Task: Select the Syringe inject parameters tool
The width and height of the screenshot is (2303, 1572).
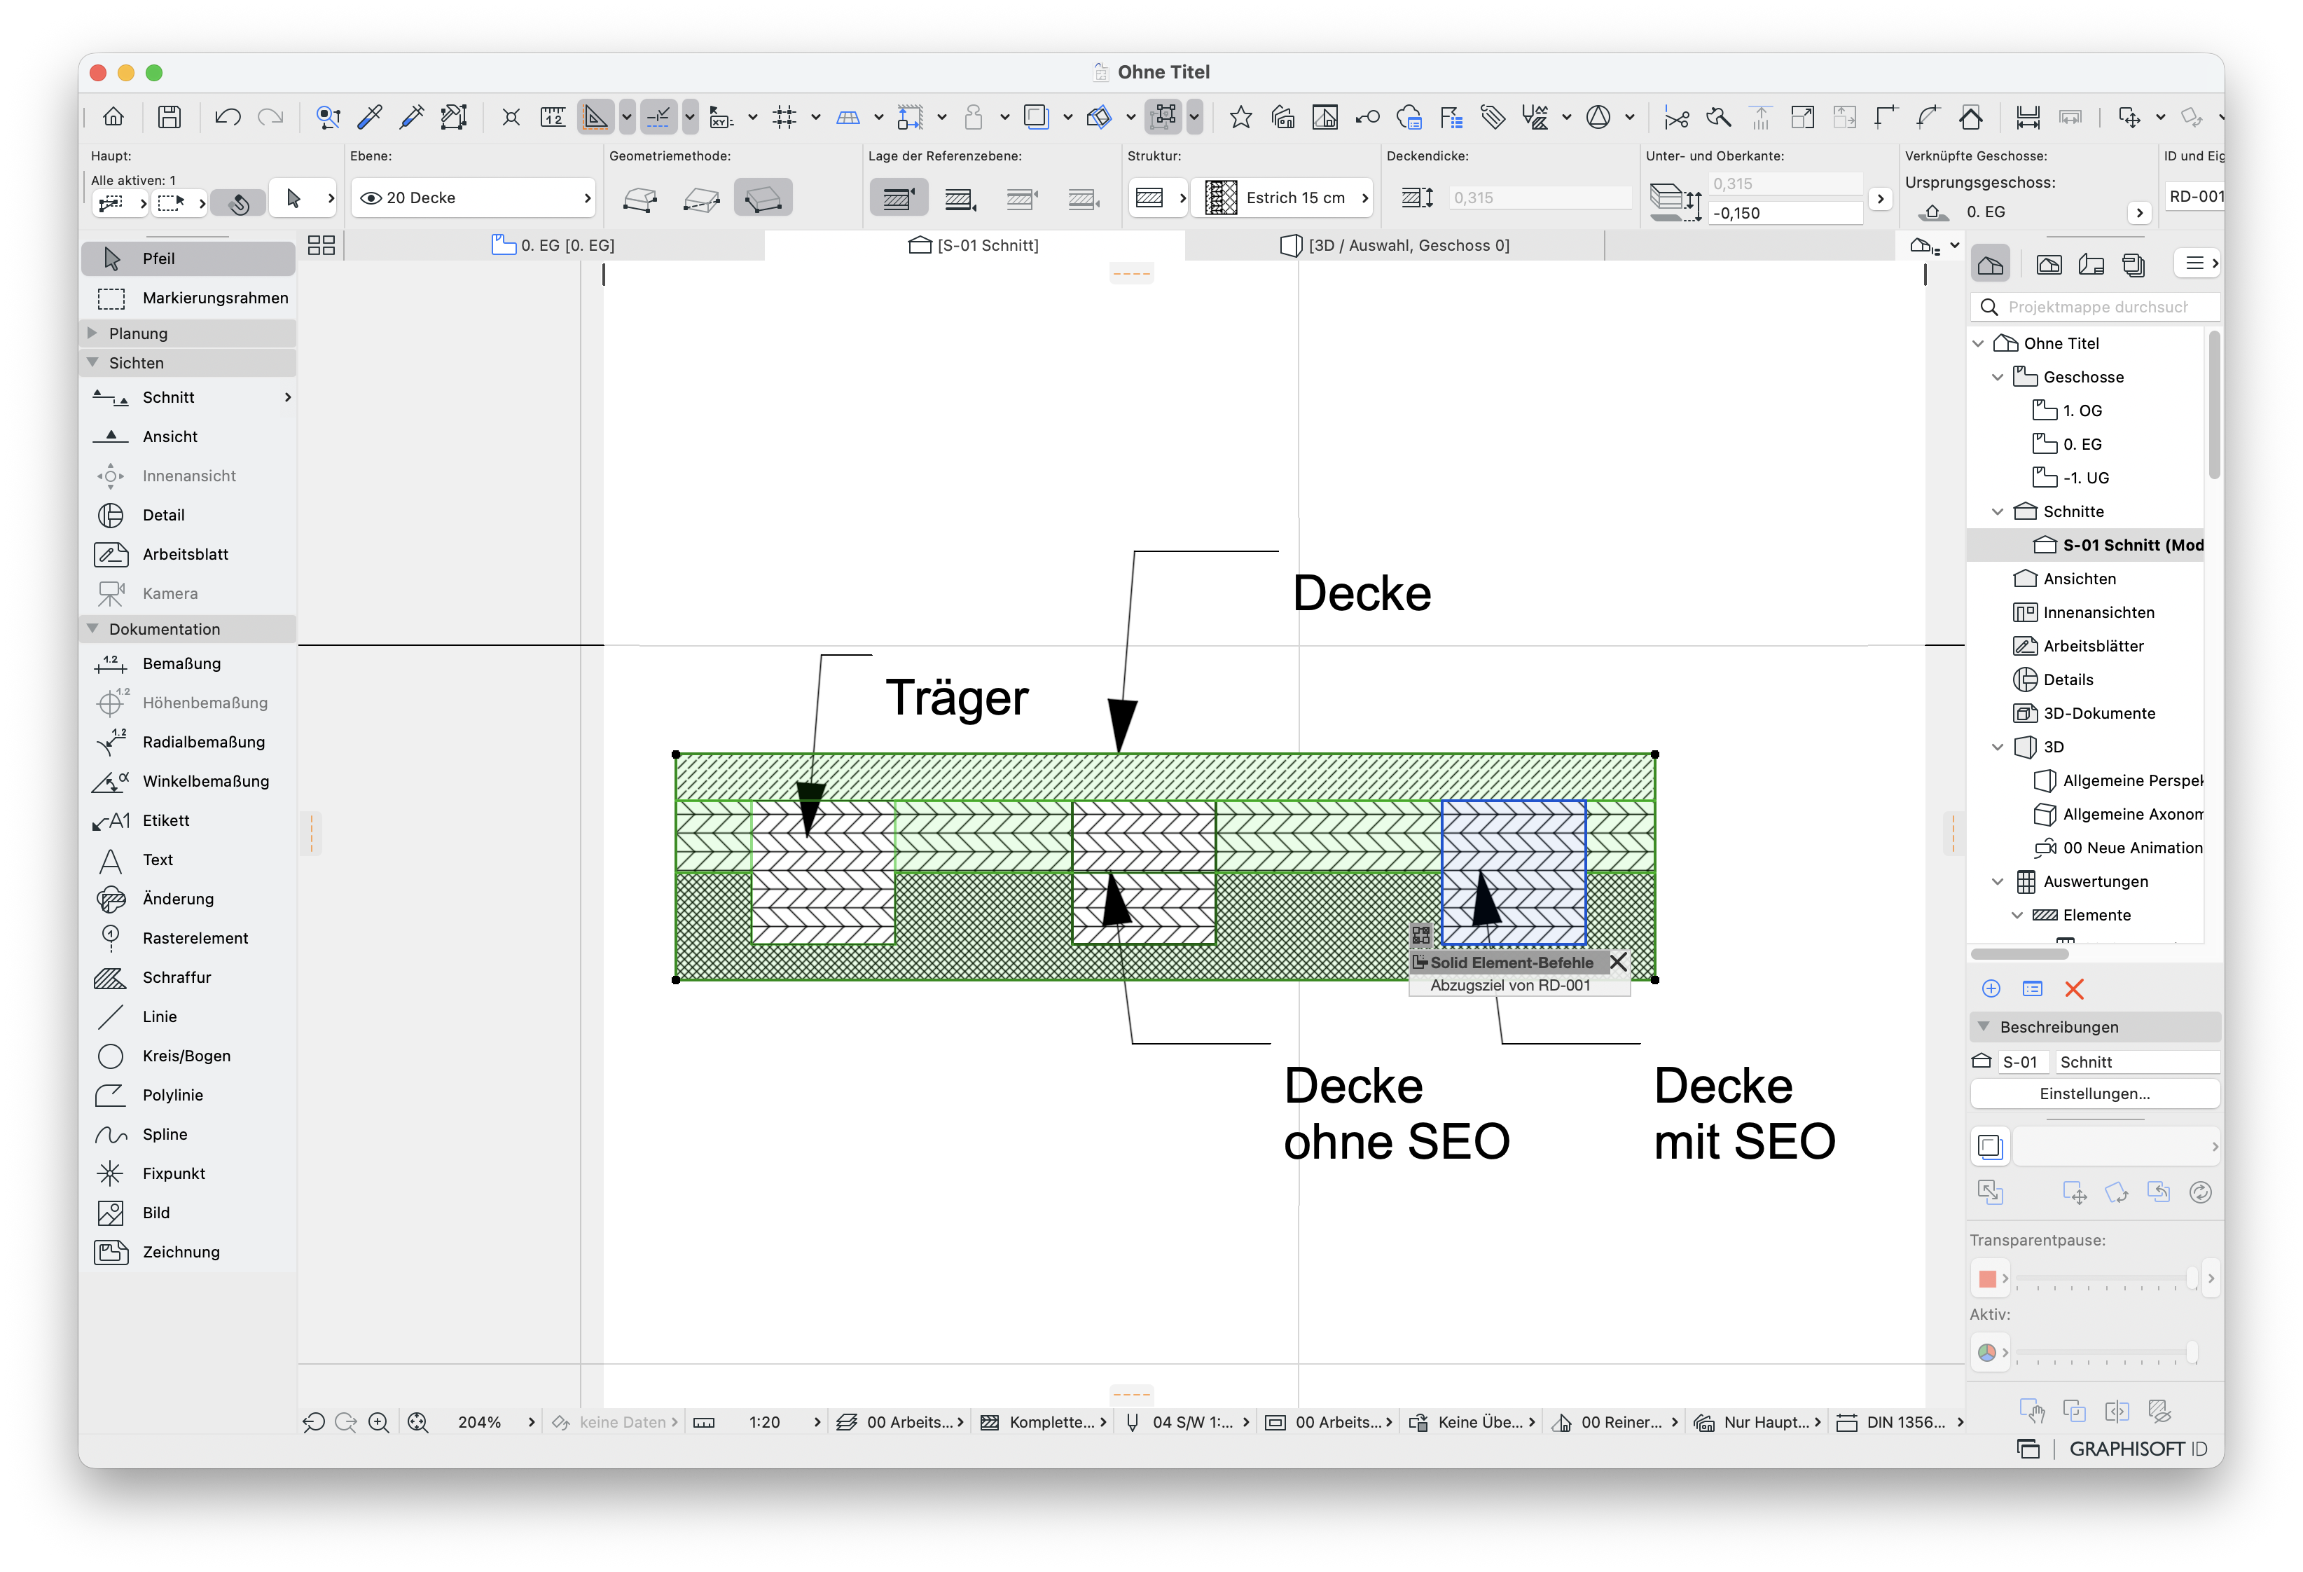Action: pos(413,117)
